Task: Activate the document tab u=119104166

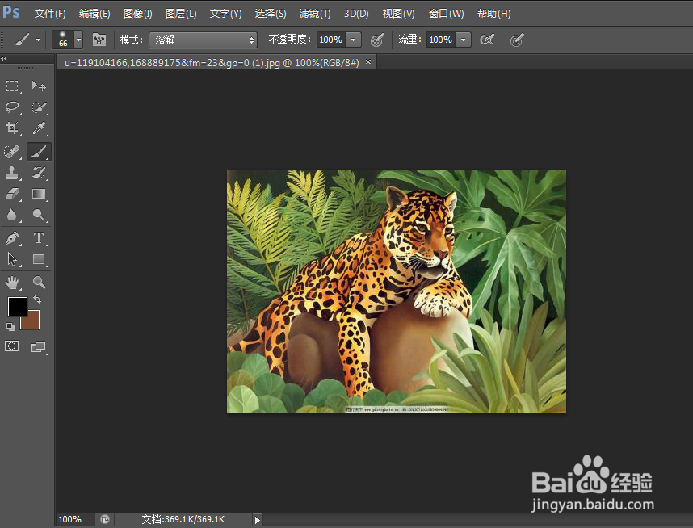Action: pos(212,63)
